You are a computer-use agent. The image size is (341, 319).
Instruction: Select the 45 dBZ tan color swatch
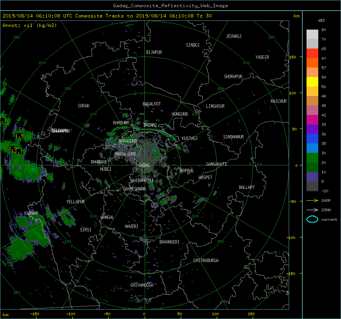[312, 101]
